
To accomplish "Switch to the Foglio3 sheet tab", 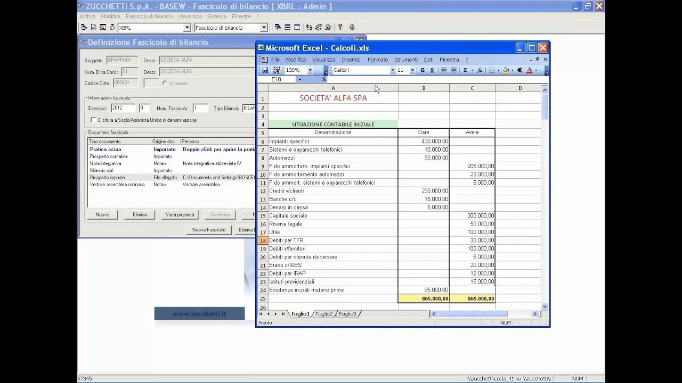I will pos(347,314).
